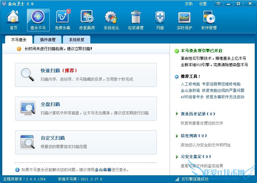Click the orange warning icon beside scan reminder

(19, 49)
